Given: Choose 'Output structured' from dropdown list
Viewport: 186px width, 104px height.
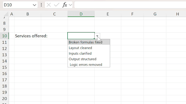Looking at the screenshot, I should coord(89,59).
